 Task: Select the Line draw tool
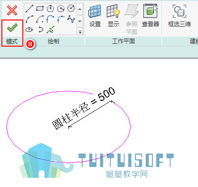(29, 9)
